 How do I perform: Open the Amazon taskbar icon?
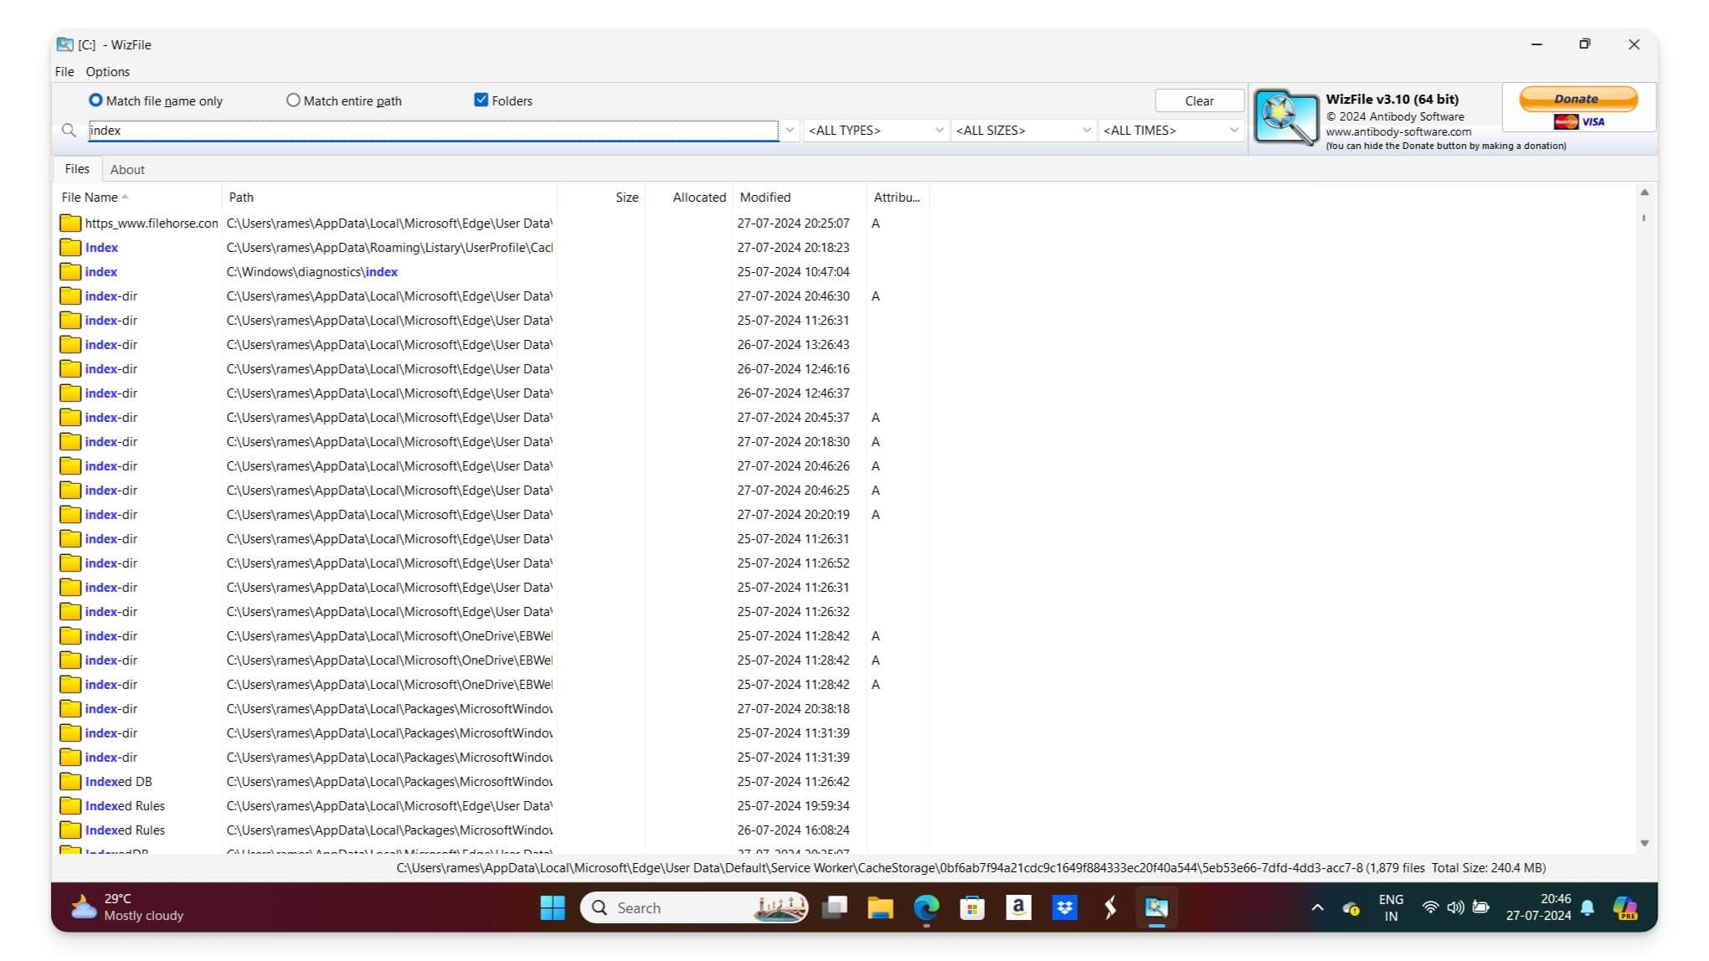click(1018, 907)
